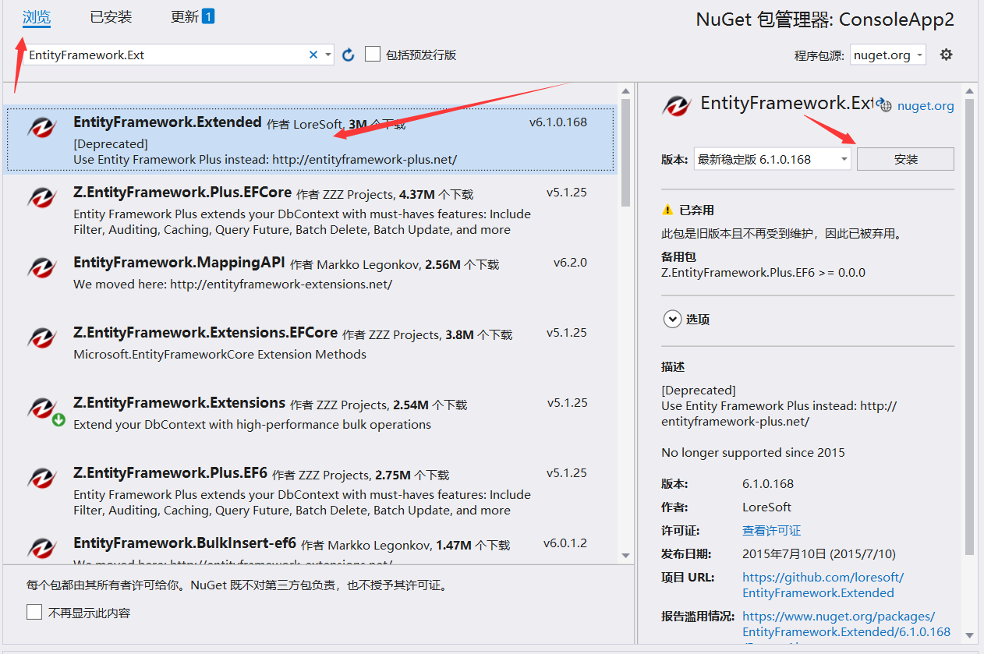Open the 查看许可证 link

pos(771,530)
